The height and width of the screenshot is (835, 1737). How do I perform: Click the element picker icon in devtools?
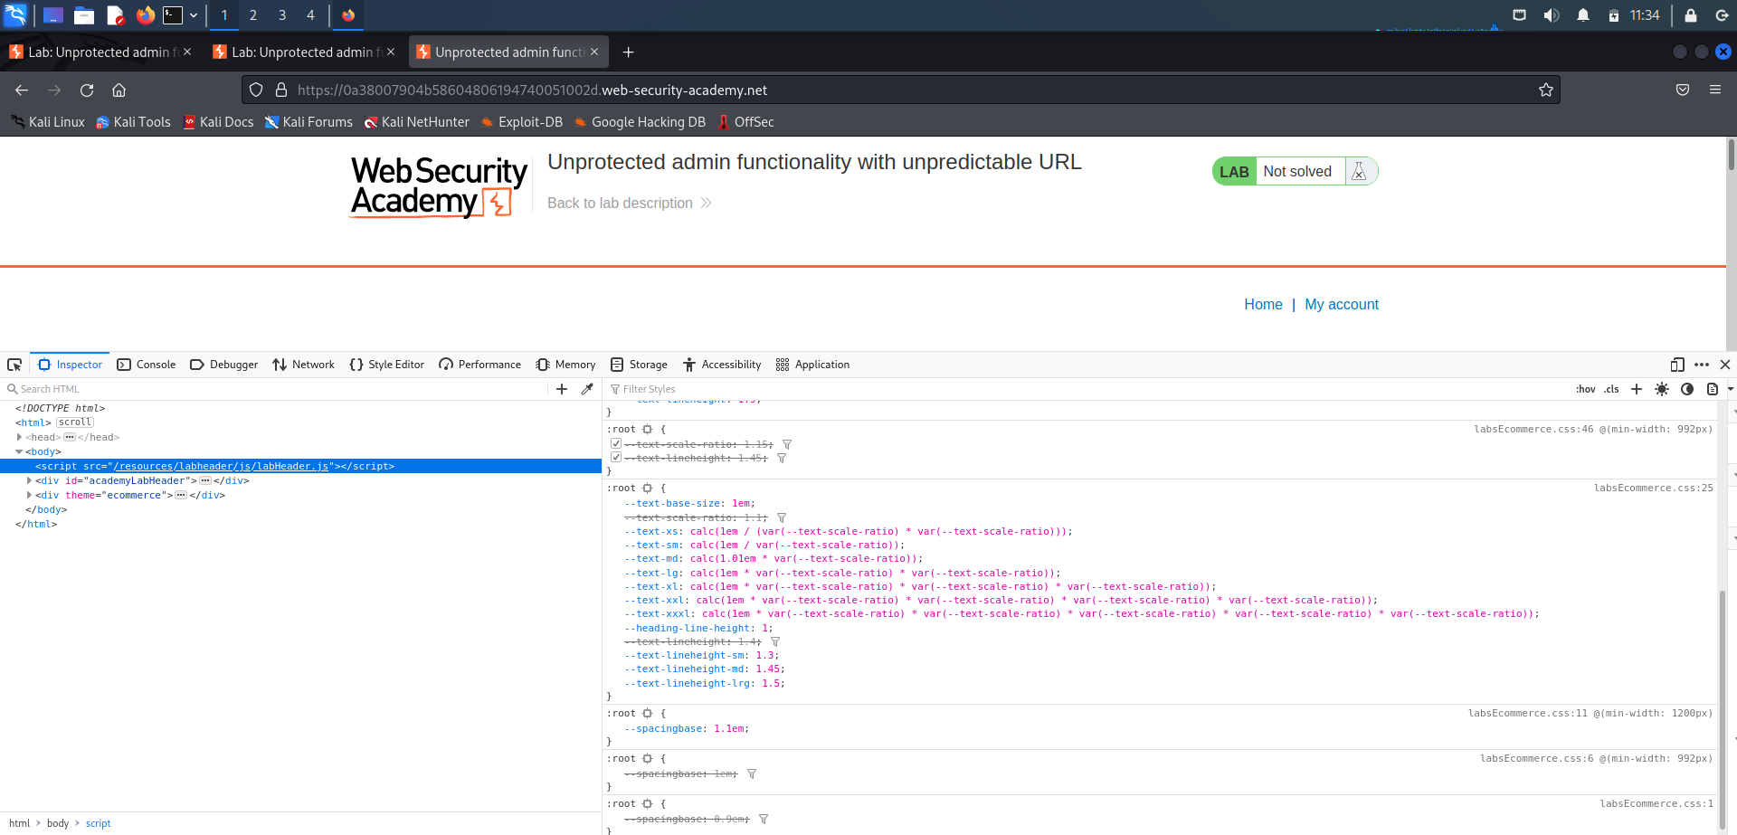click(x=14, y=365)
